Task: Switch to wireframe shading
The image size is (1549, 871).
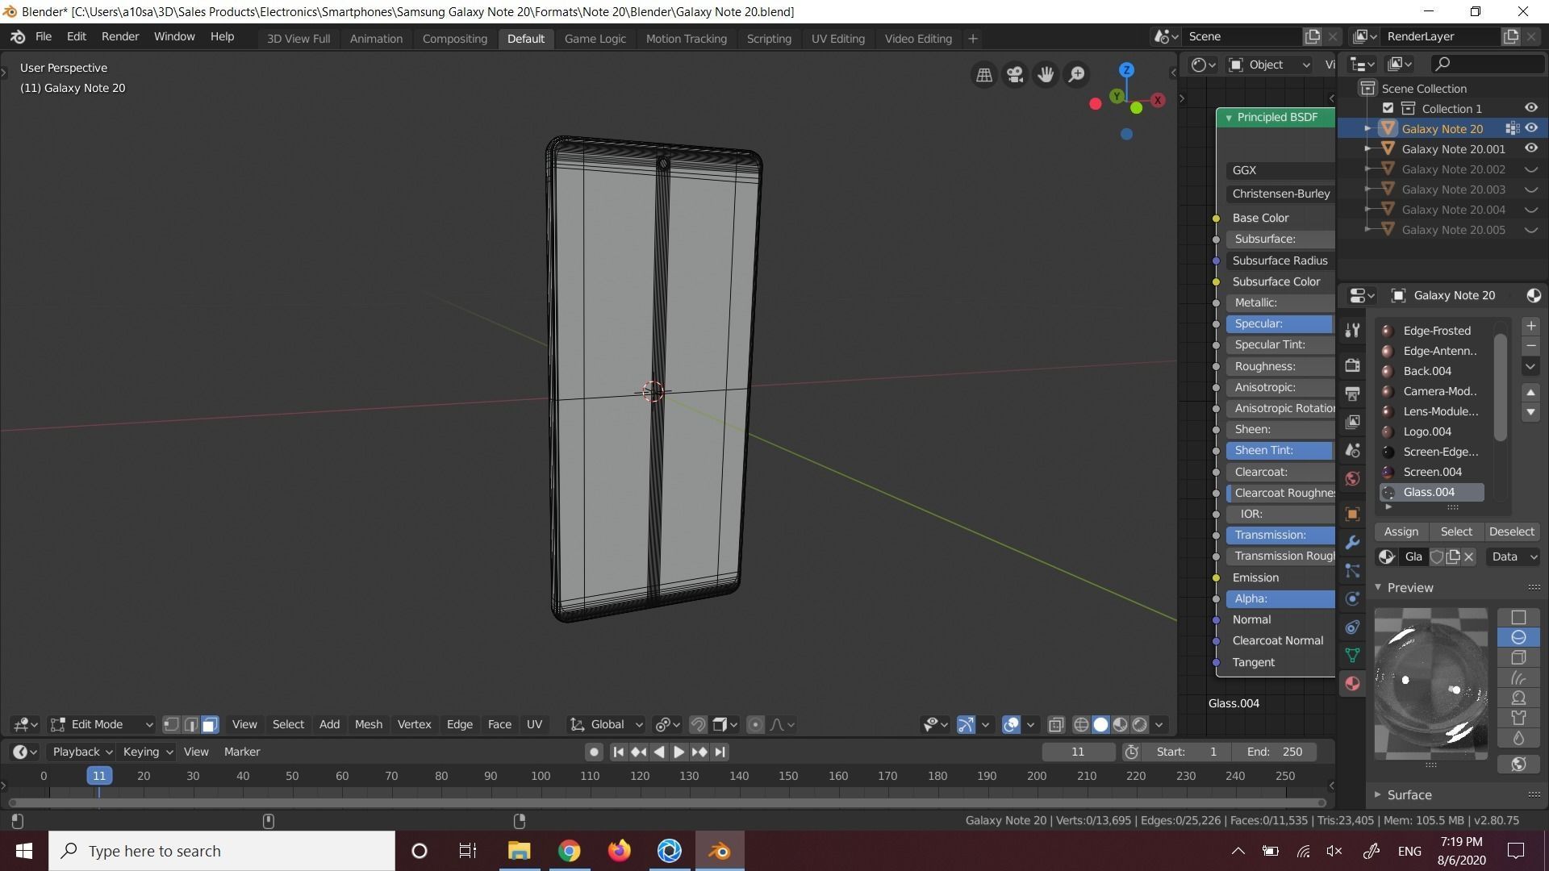Action: [1081, 724]
